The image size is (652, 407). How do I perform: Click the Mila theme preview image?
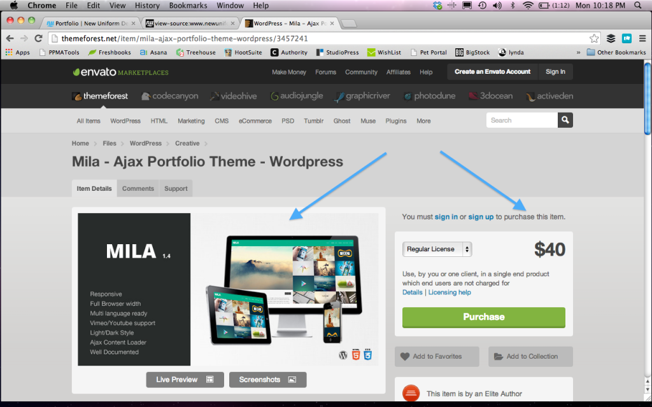(x=228, y=289)
